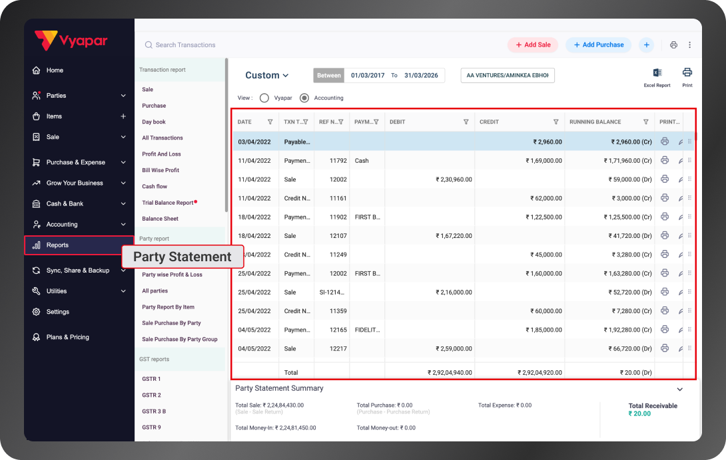Click the end date 31/03/2026

(x=421, y=75)
